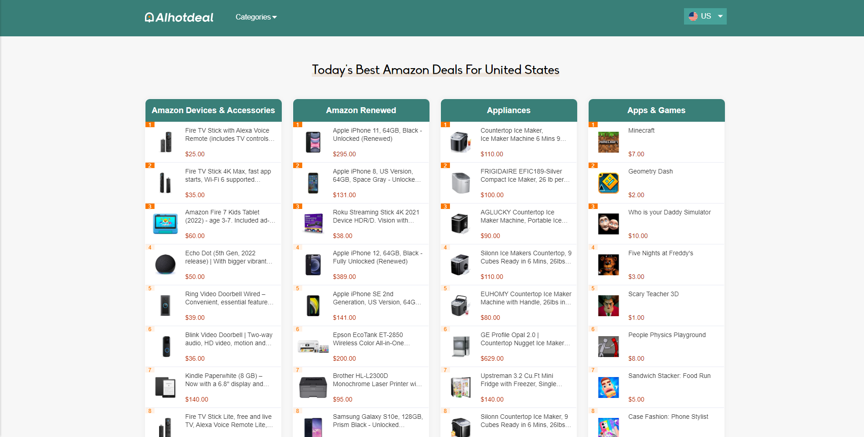Screen dimensions: 864x437
Task: Open the Amazon Renewed category header
Action: [x=361, y=110]
